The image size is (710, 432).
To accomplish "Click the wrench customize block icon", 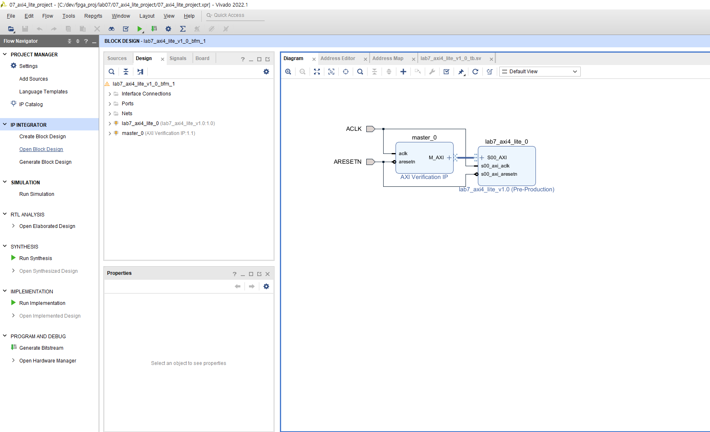I will 432,72.
